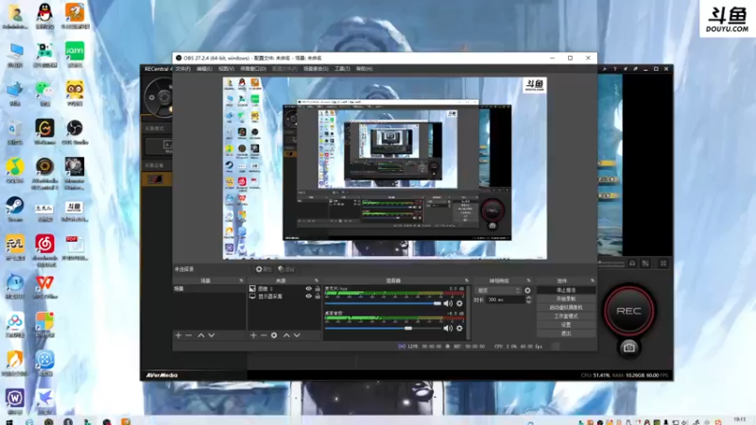Move the selected source down
Image resolution: width=756 pixels, height=425 pixels.
pyautogui.click(x=297, y=335)
